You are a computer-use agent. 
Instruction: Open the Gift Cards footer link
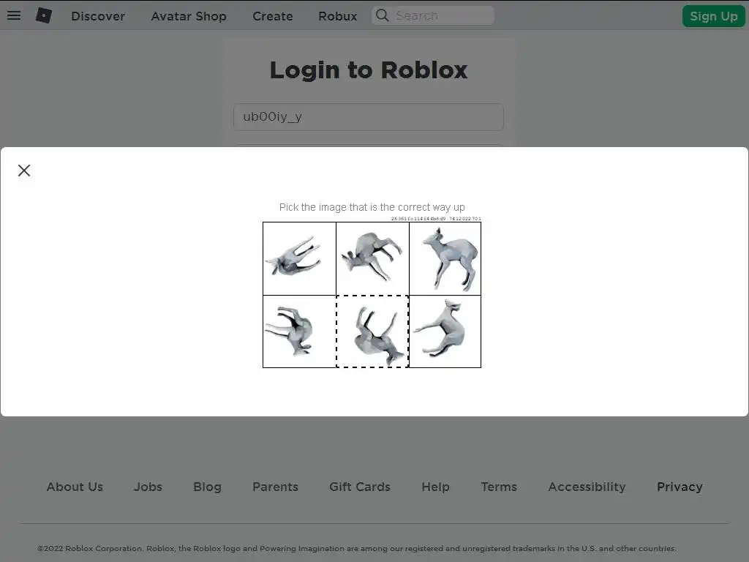[x=360, y=487]
